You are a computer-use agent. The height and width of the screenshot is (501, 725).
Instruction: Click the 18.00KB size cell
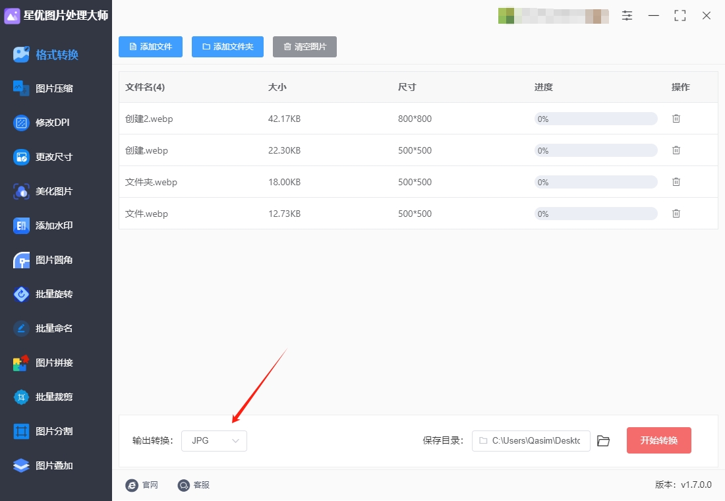click(x=284, y=182)
